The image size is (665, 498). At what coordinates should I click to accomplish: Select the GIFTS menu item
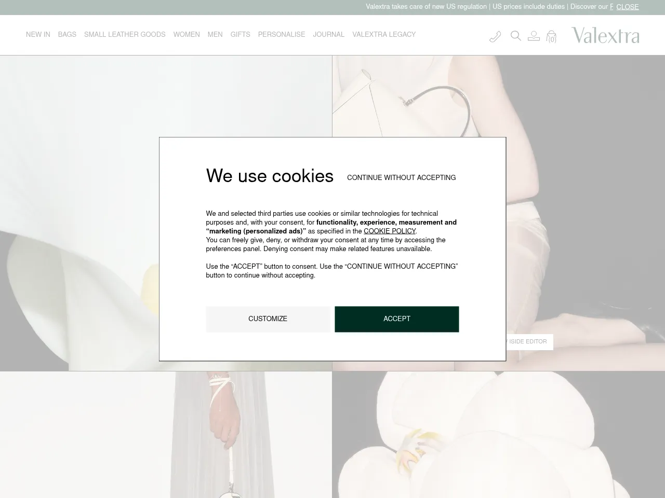(x=240, y=35)
